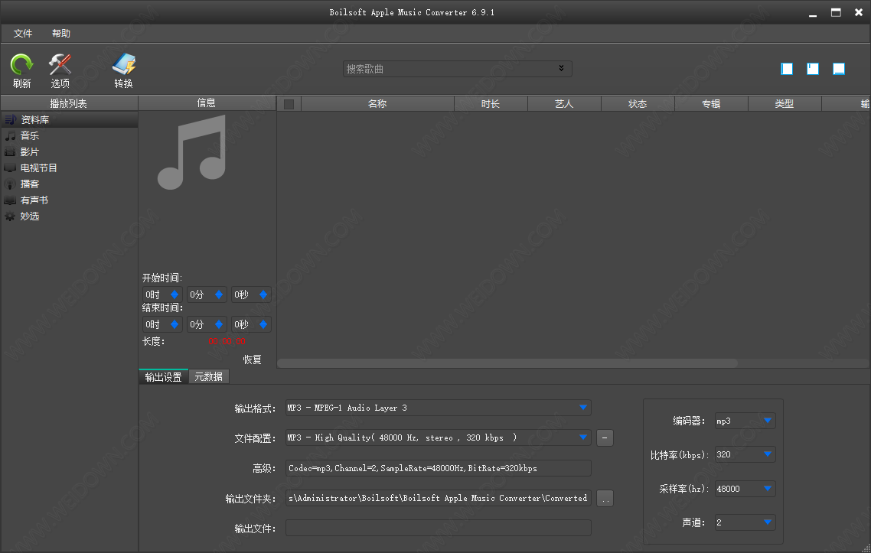871x553 pixels.
Task: Open the 帮助 menu
Action: 61,34
